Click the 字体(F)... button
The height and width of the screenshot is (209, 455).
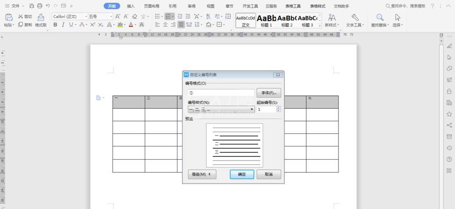click(x=269, y=93)
